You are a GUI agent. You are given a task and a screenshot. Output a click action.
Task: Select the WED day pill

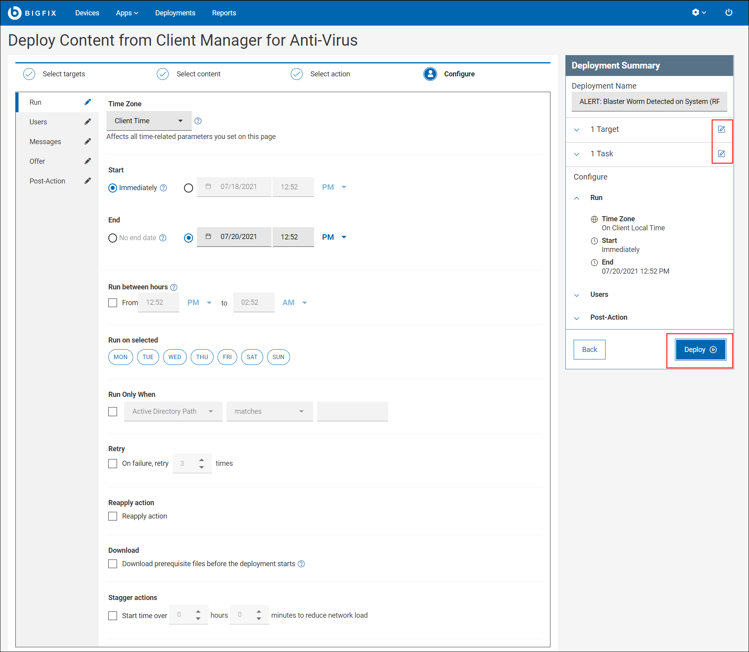pos(175,357)
